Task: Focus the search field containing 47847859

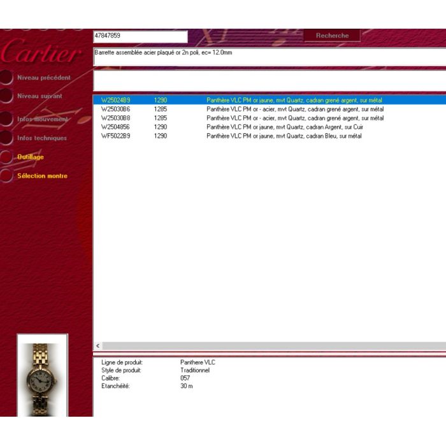Action: pyautogui.click(x=140, y=36)
